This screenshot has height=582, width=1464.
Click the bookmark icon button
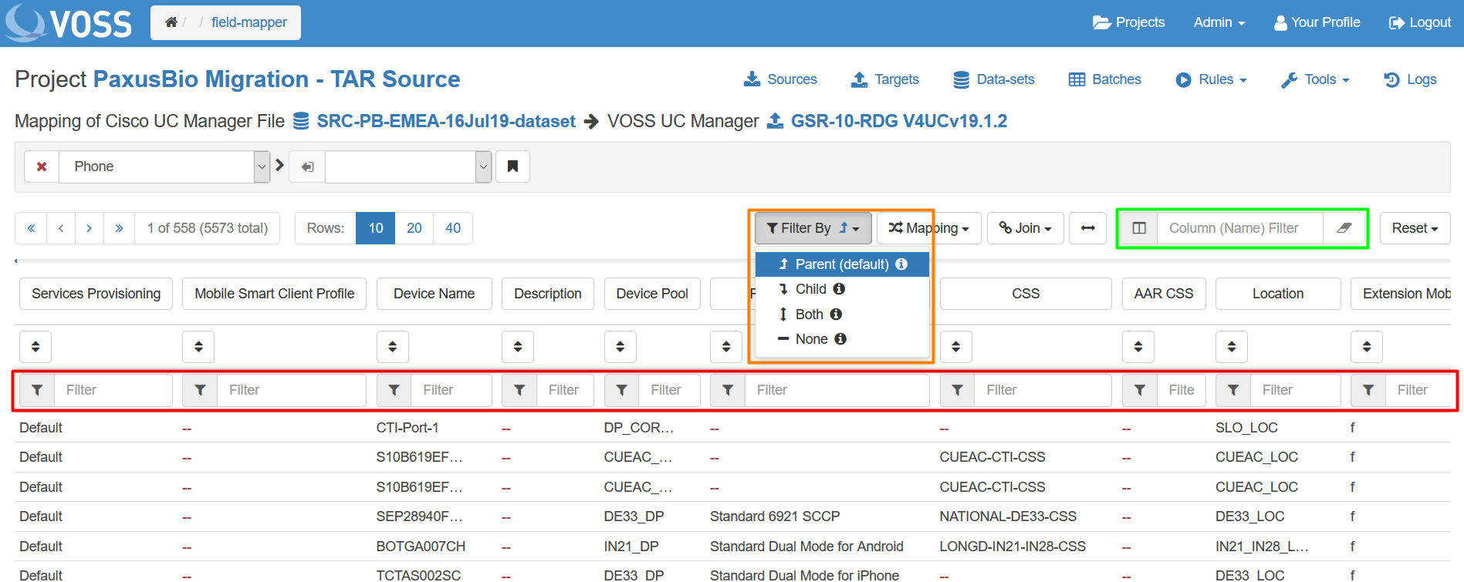[x=512, y=167]
